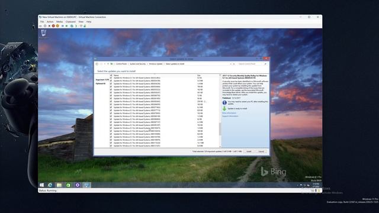
Task: Show hidden icons in the guest tray
Action: point(297,185)
